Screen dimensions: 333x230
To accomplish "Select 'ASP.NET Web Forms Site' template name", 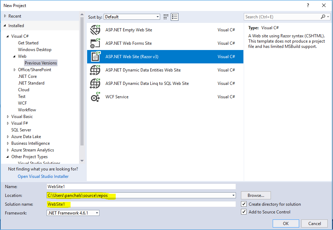I will coord(128,43).
